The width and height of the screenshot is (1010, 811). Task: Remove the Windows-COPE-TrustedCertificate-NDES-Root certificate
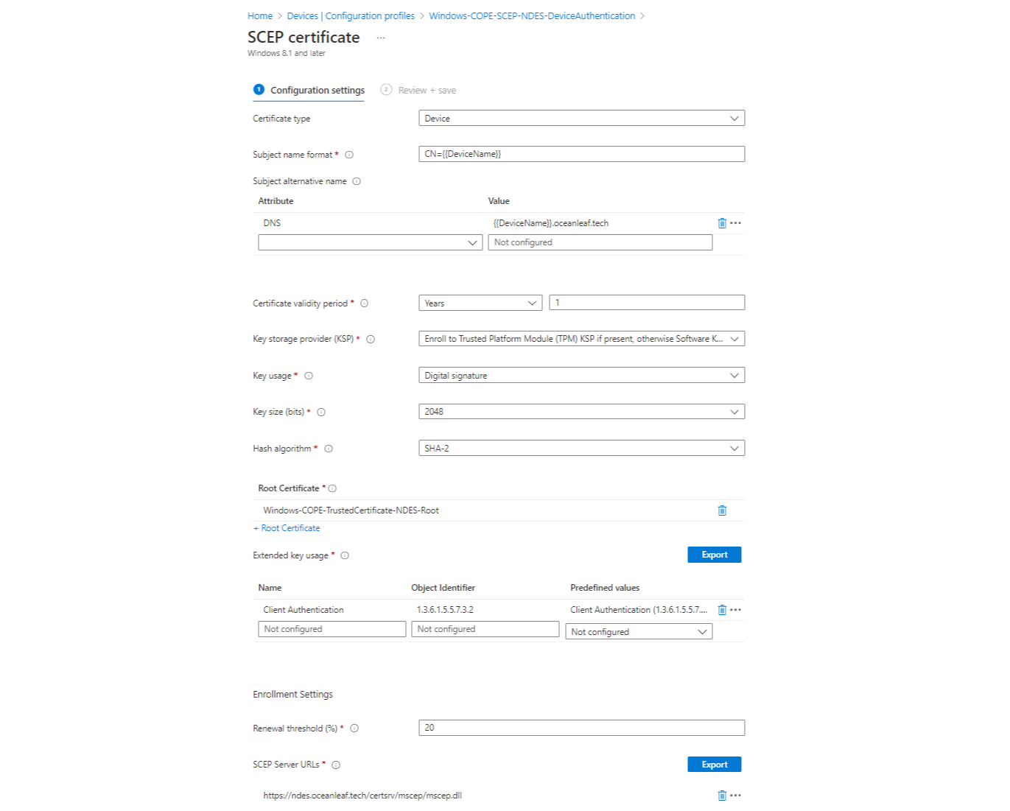[722, 510]
